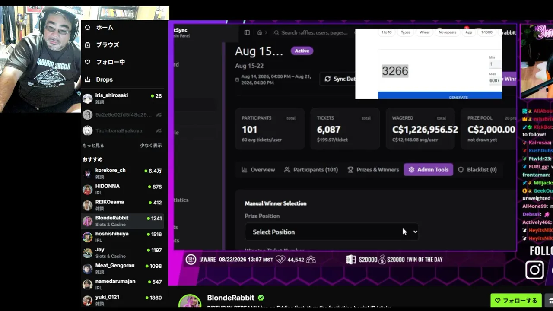Click the Overview bar chart icon

pyautogui.click(x=244, y=170)
